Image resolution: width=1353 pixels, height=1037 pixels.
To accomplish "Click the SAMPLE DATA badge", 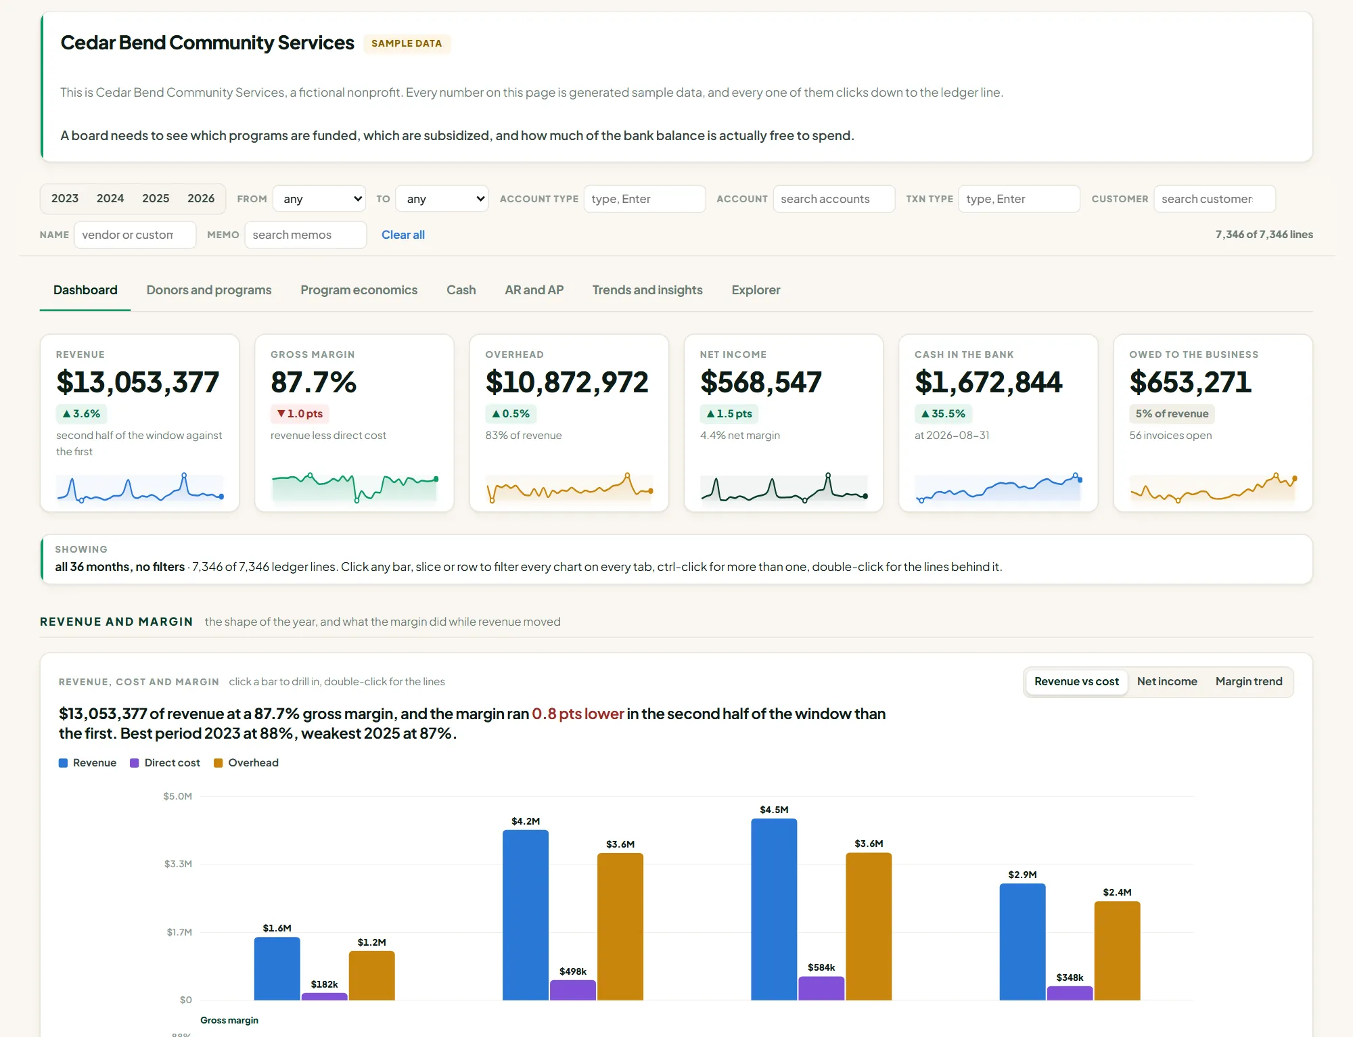I will pos(407,43).
